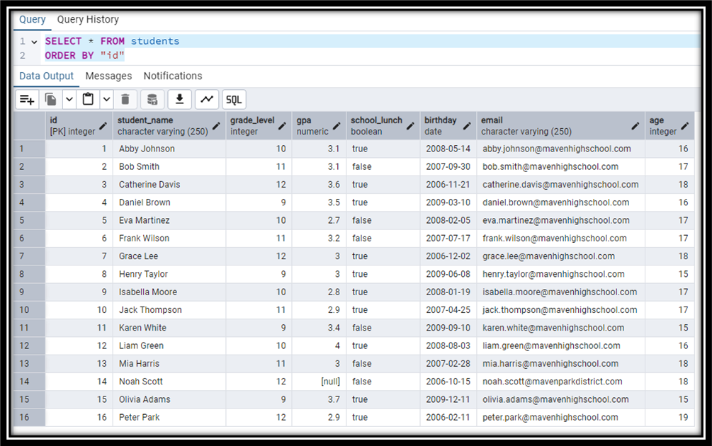
Task: Open the copy options dropdown arrow
Action: click(x=69, y=99)
